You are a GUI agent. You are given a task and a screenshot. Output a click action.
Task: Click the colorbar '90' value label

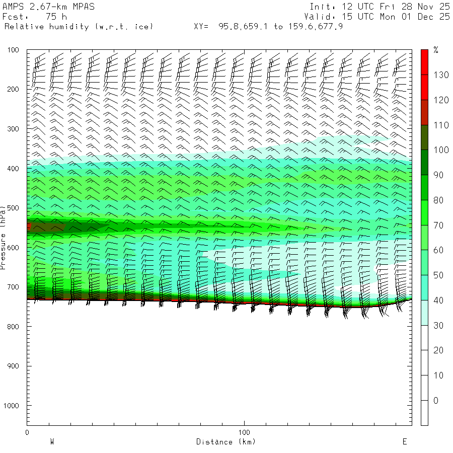click(438, 175)
